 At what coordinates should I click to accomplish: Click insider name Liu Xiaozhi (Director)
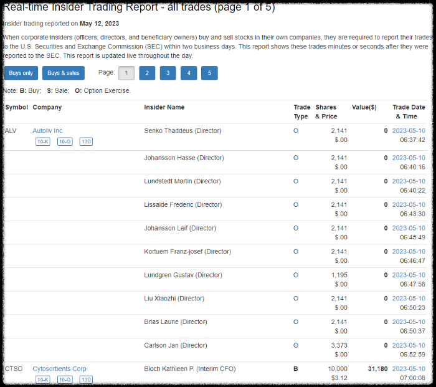click(174, 299)
